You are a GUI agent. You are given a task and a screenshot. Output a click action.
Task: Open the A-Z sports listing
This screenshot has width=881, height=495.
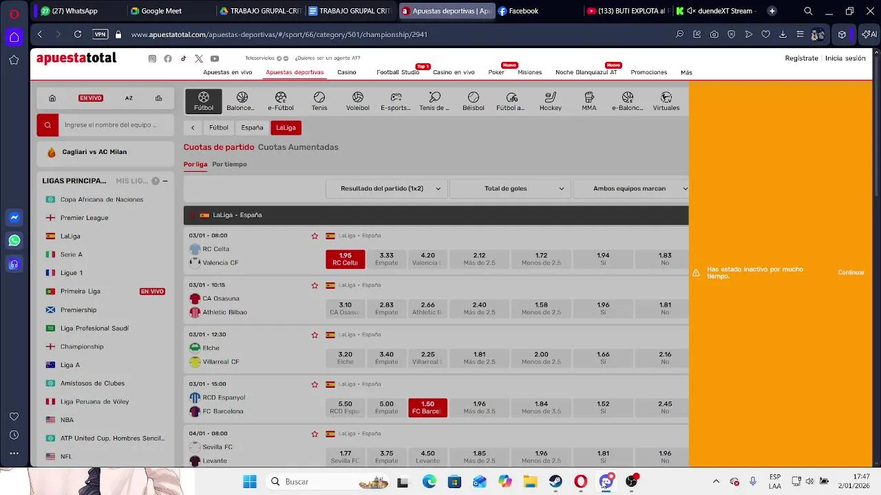129,98
